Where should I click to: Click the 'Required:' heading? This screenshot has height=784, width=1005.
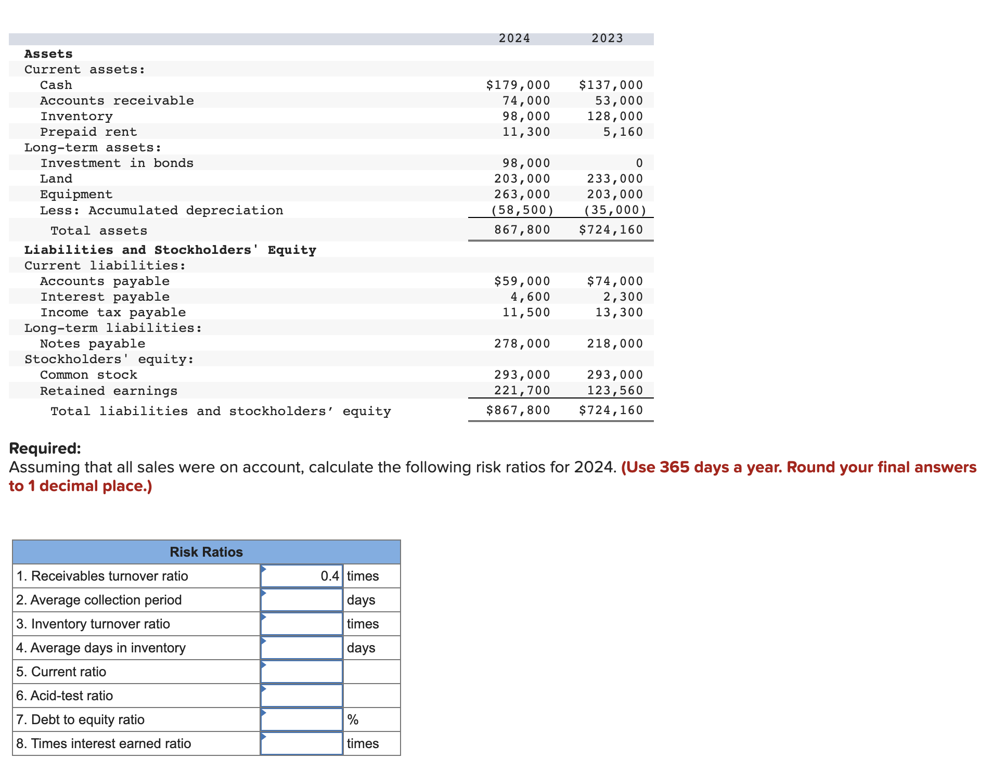[x=45, y=448]
